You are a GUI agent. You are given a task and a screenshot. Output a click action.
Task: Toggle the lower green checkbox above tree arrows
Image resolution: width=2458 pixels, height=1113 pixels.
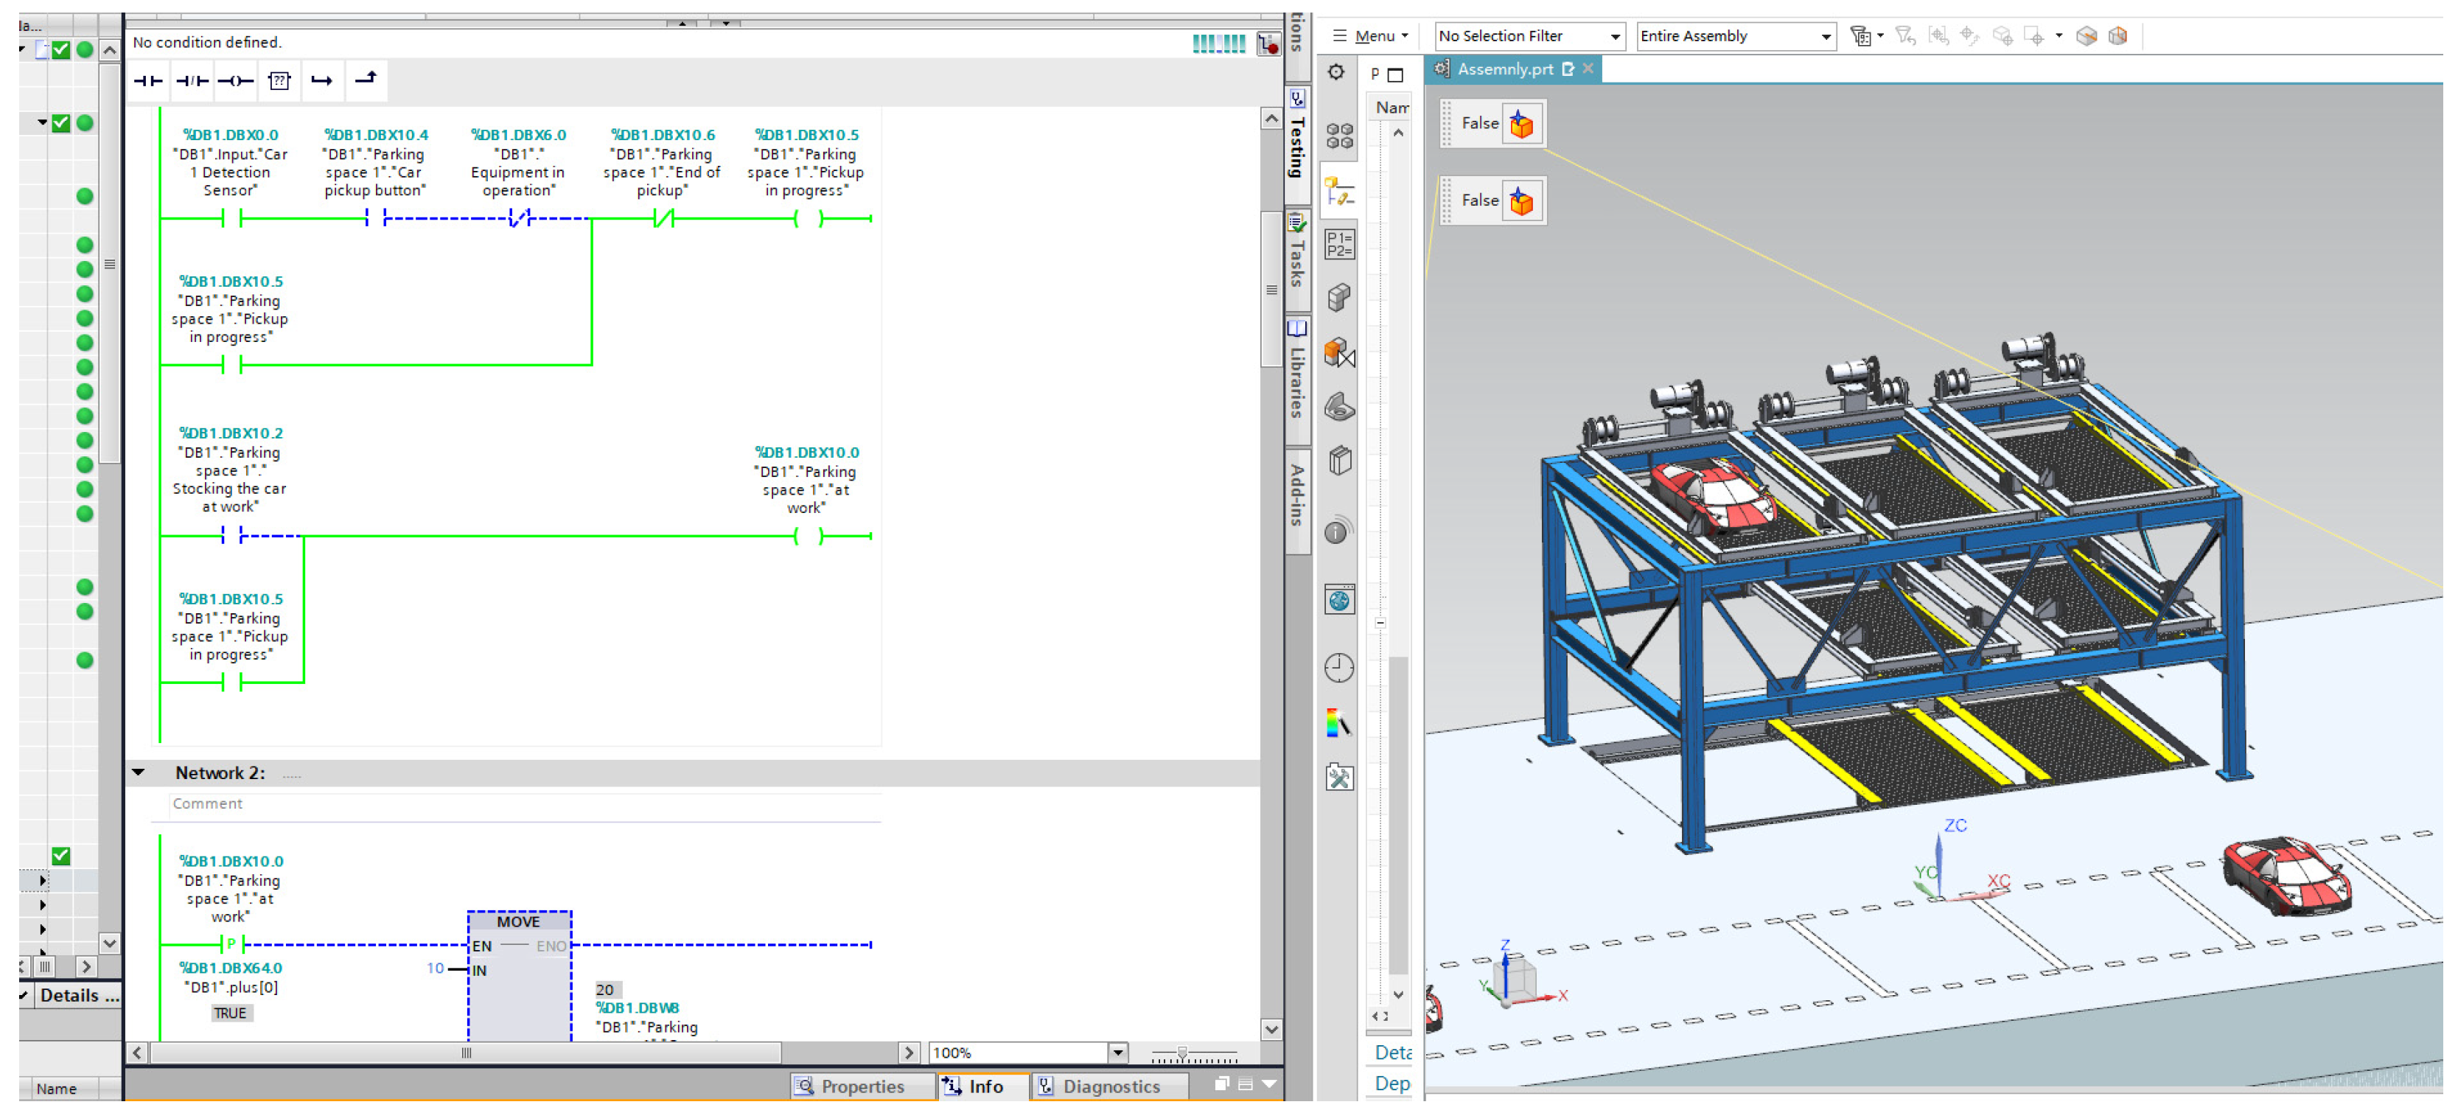click(61, 855)
